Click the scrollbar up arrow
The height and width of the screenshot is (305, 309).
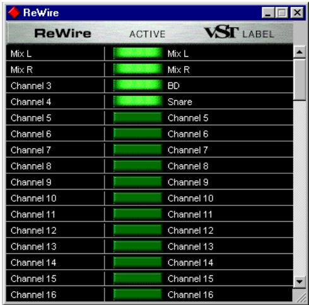tap(300, 52)
